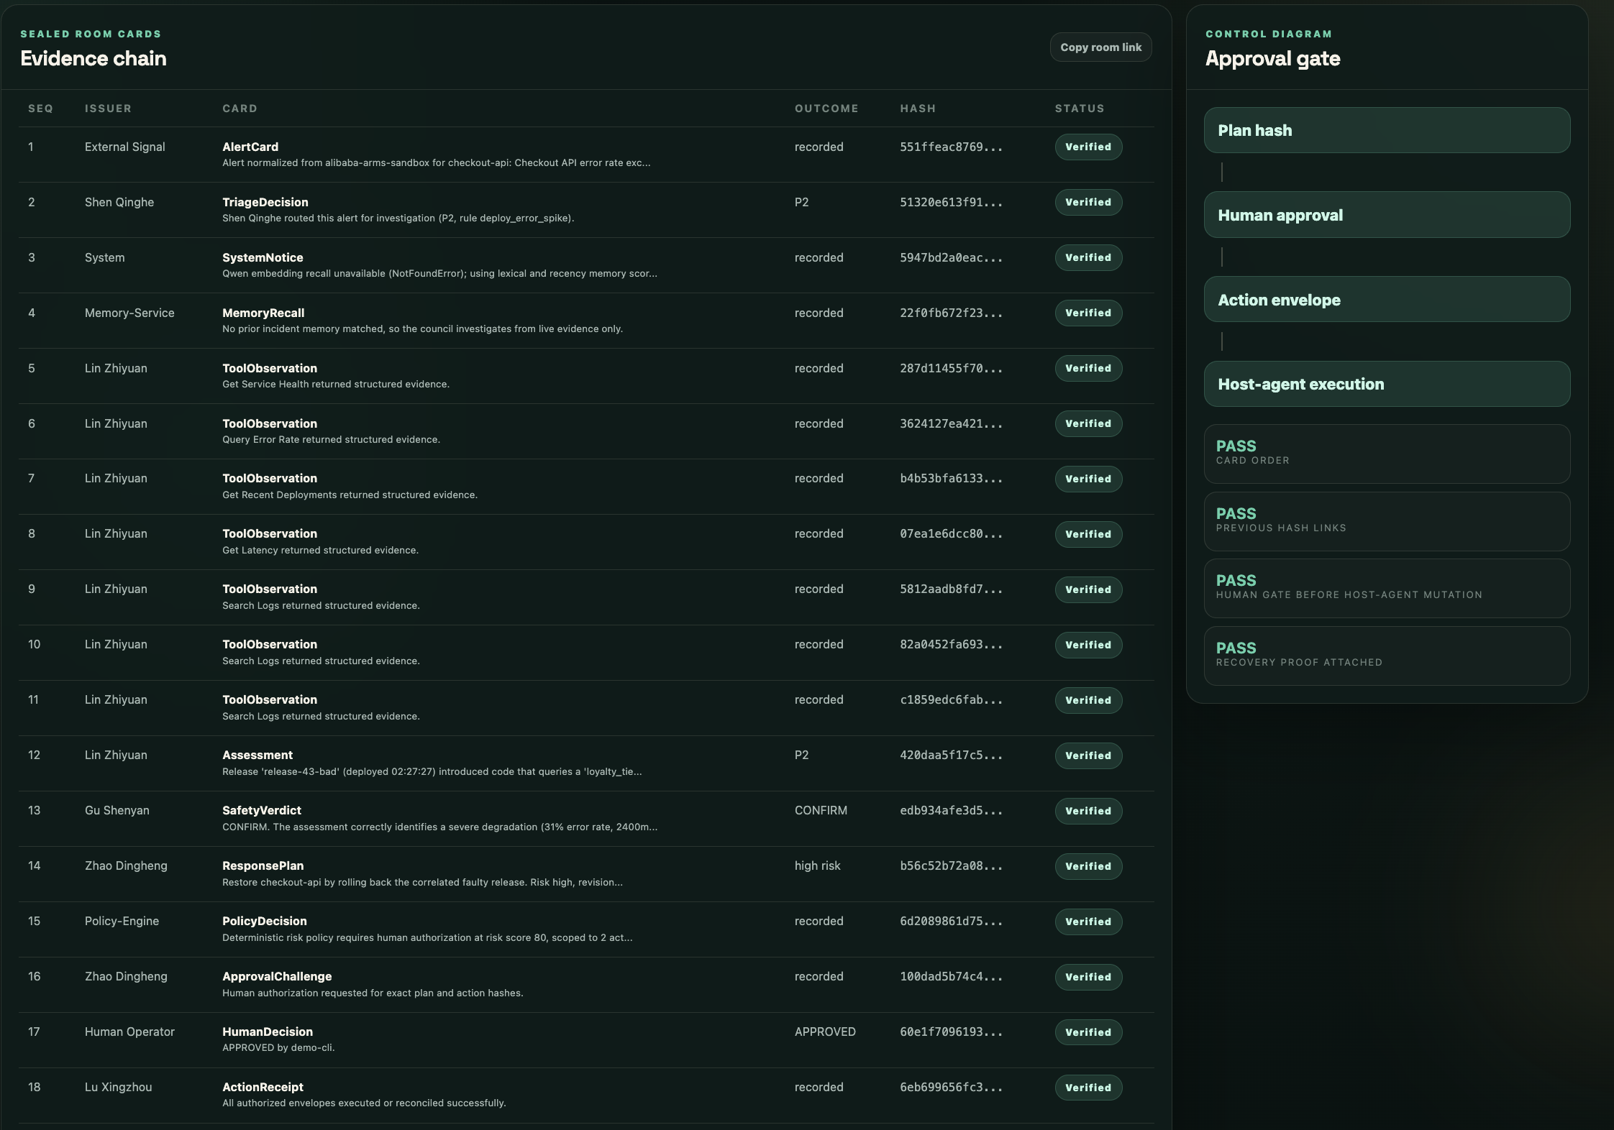
Task: Click hash edb934afe3d5...
Action: pyautogui.click(x=951, y=810)
